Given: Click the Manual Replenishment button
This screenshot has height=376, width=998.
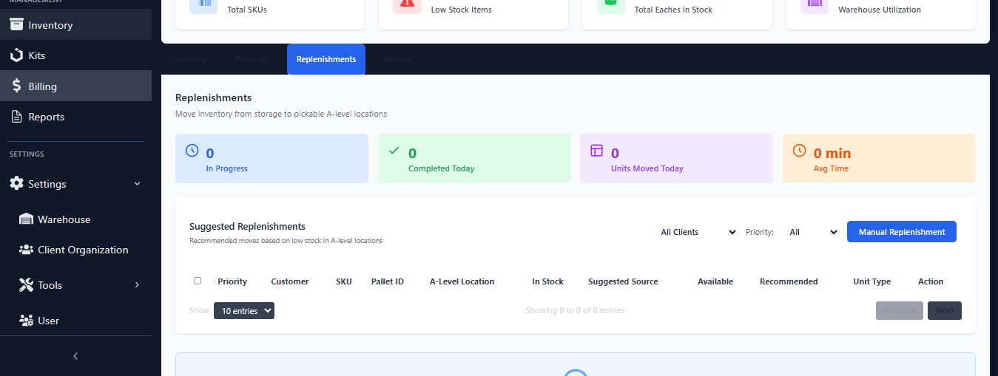Looking at the screenshot, I should click(902, 232).
